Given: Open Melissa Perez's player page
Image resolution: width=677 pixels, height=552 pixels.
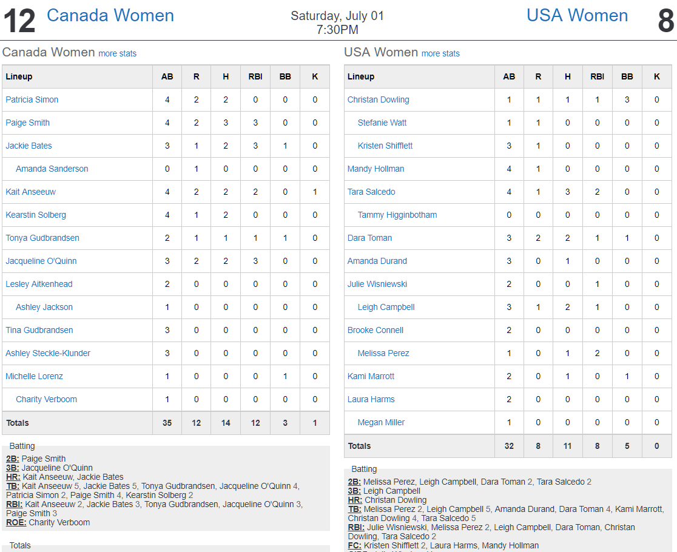Looking at the screenshot, I should click(x=383, y=353).
